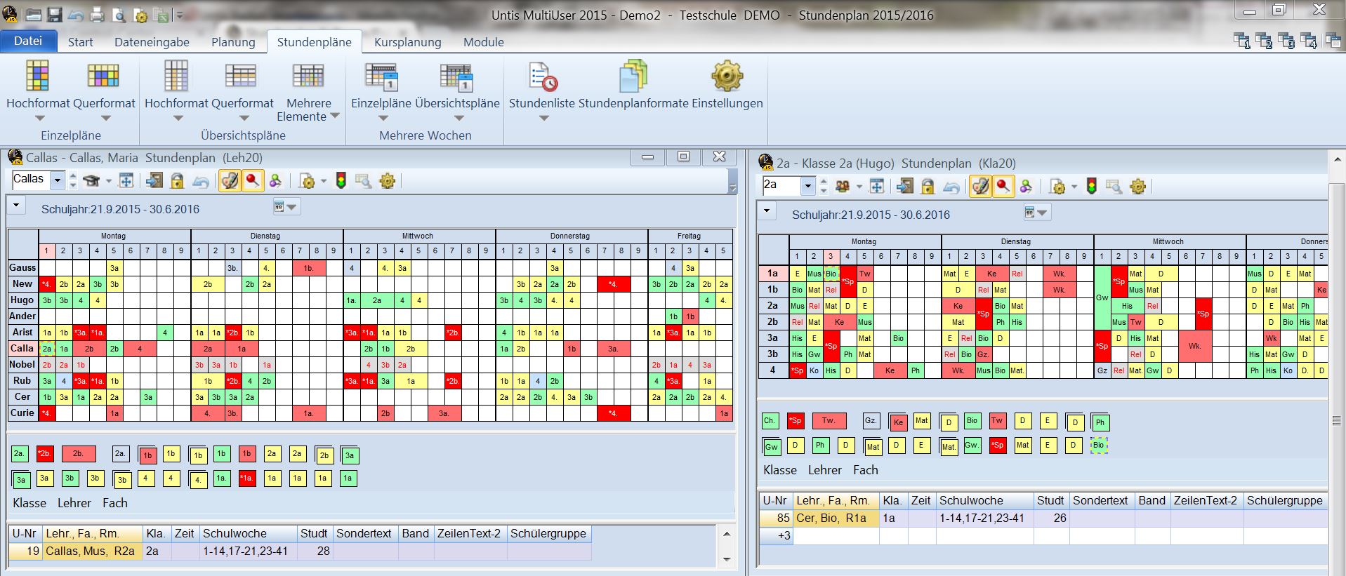Screen dimensions: 1346x576
Task: Click the Lehrer label below Callas timetable
Action: coord(74,503)
